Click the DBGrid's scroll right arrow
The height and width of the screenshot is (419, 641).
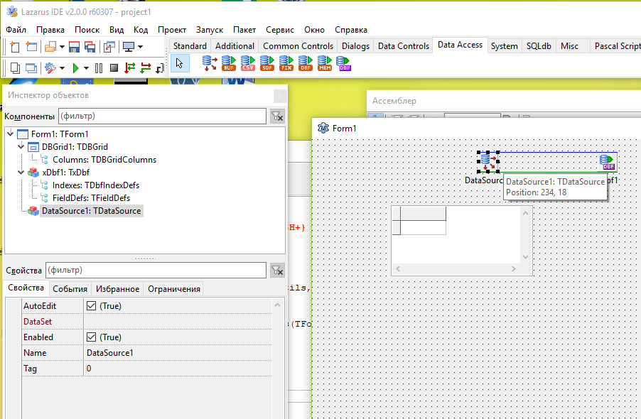[514, 268]
